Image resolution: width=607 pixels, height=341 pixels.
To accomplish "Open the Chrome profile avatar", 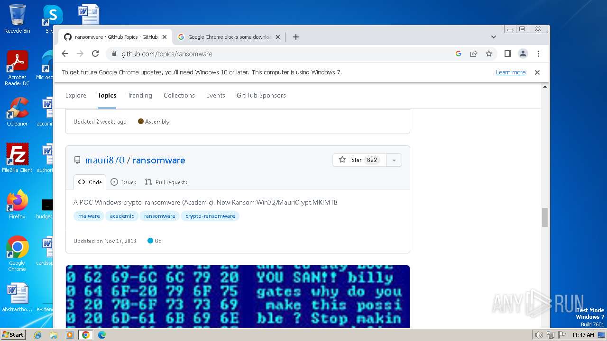I will (523, 54).
